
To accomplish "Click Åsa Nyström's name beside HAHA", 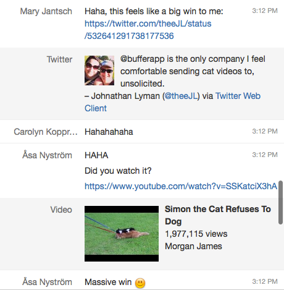I will pos(47,155).
